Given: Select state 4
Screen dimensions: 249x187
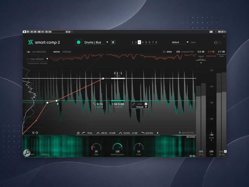Looking at the screenshot, I should (x=143, y=42).
